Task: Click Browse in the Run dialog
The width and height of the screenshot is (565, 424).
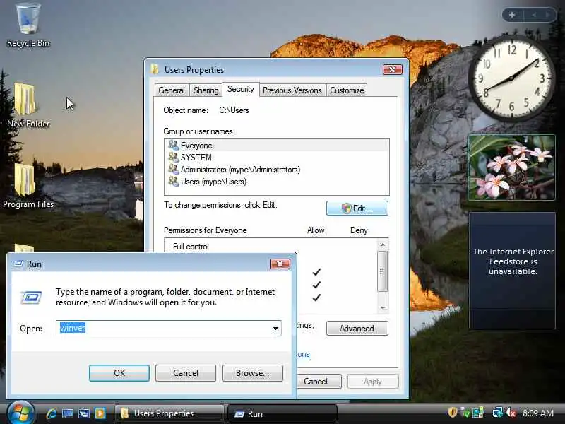Action: pyautogui.click(x=253, y=373)
